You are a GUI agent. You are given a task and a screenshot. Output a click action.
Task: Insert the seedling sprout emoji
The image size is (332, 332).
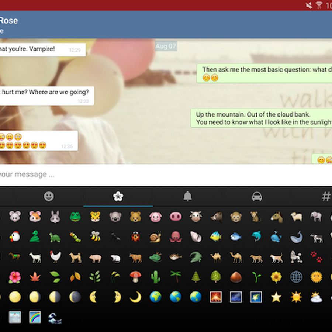(x=256, y=277)
